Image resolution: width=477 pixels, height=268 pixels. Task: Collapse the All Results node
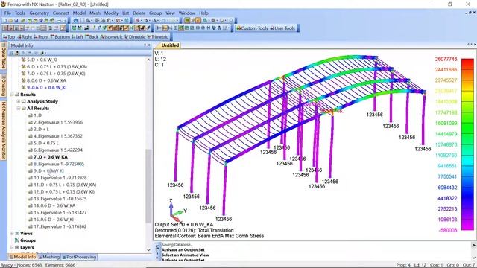18,109
